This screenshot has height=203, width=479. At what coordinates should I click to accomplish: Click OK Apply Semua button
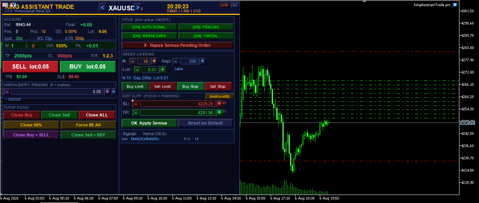149,123
